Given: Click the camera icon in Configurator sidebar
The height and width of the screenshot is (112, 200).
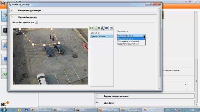Looking at the screenshot, I should (5, 16).
